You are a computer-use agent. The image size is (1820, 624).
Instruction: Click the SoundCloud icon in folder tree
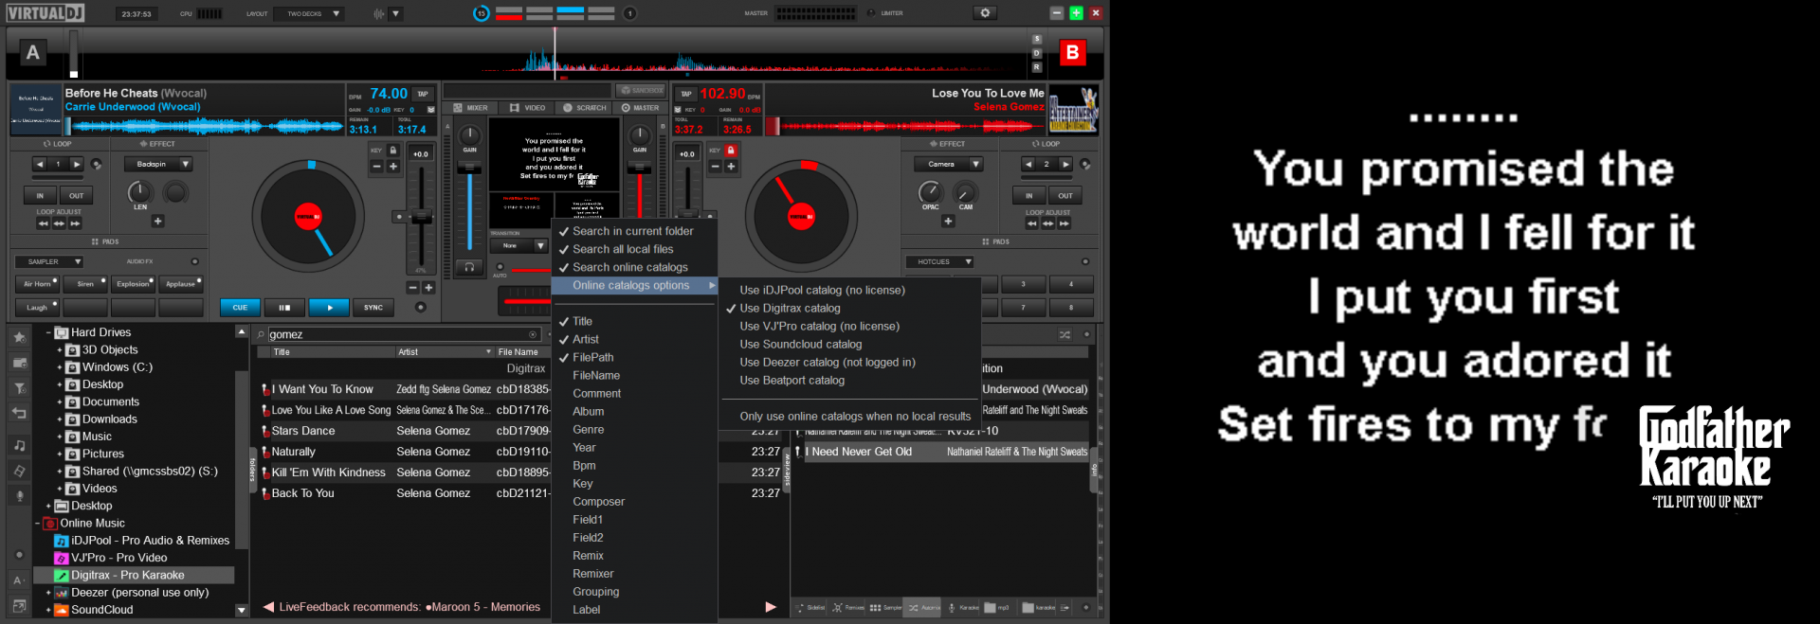pyautogui.click(x=62, y=610)
